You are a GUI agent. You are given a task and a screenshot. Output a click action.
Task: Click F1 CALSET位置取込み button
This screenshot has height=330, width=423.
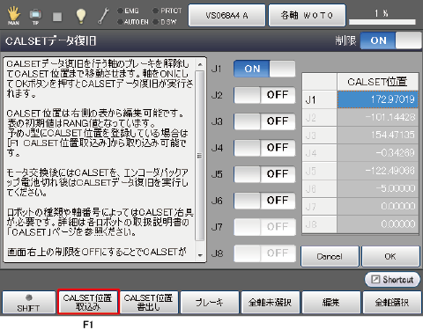point(88,302)
